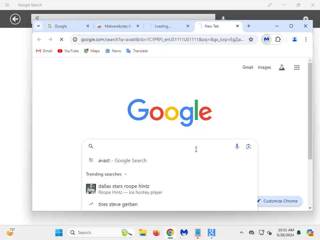The height and width of the screenshot is (240, 320).
Task: Launch Firefox from taskbar
Action: point(156,232)
